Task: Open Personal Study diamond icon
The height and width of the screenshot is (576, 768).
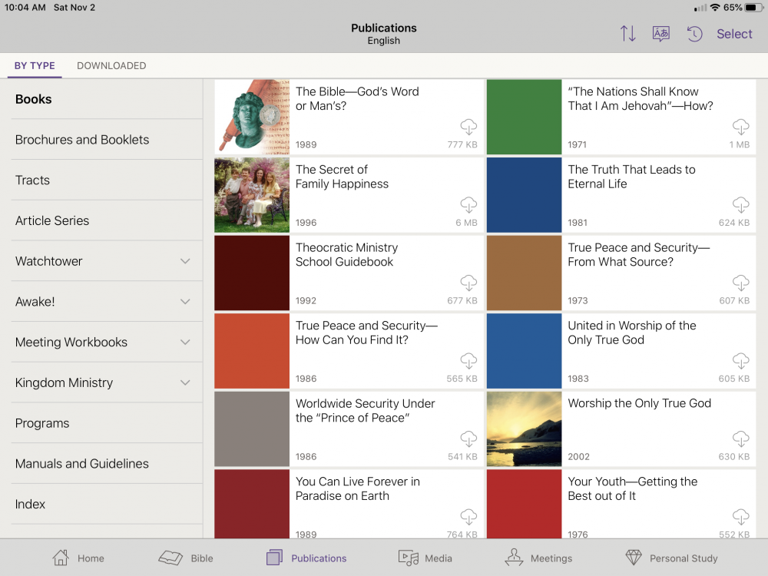Action: tap(634, 558)
